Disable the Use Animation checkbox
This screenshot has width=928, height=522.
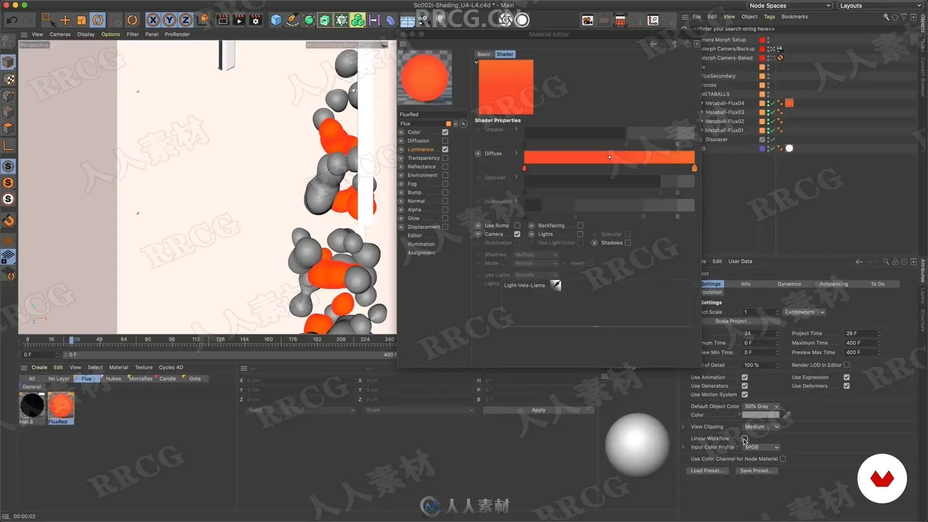coord(744,377)
